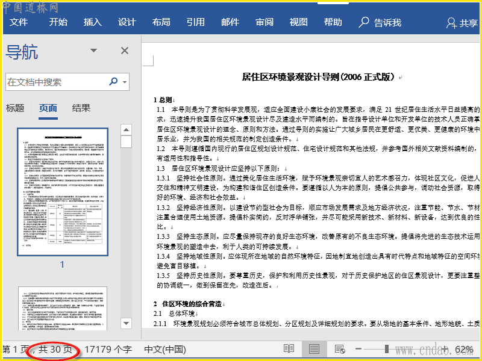Open the 视图 ribbon tab
Viewport: 482px width, 361px height.
[x=298, y=22]
